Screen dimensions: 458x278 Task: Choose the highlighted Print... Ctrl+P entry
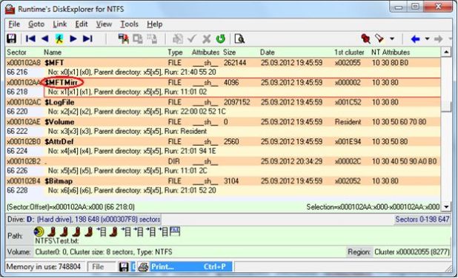(x=191, y=267)
